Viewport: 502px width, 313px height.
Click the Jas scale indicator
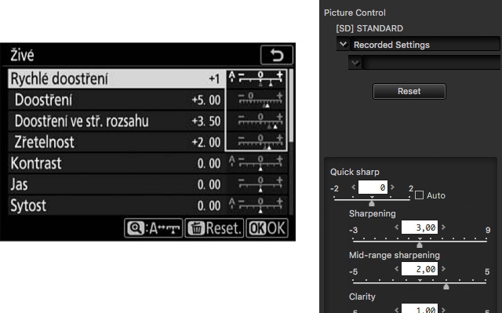tap(260, 184)
